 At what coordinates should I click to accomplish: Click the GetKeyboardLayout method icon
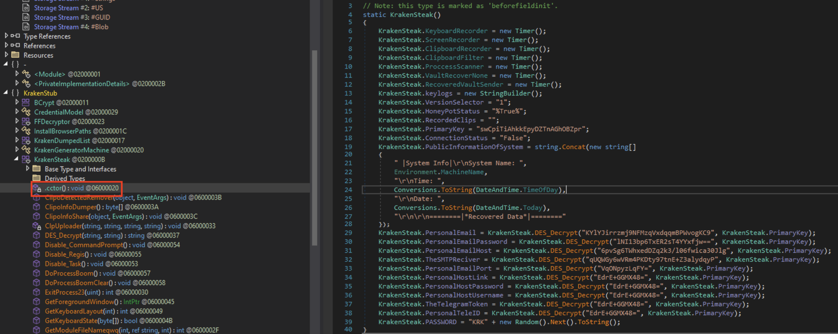point(36,311)
